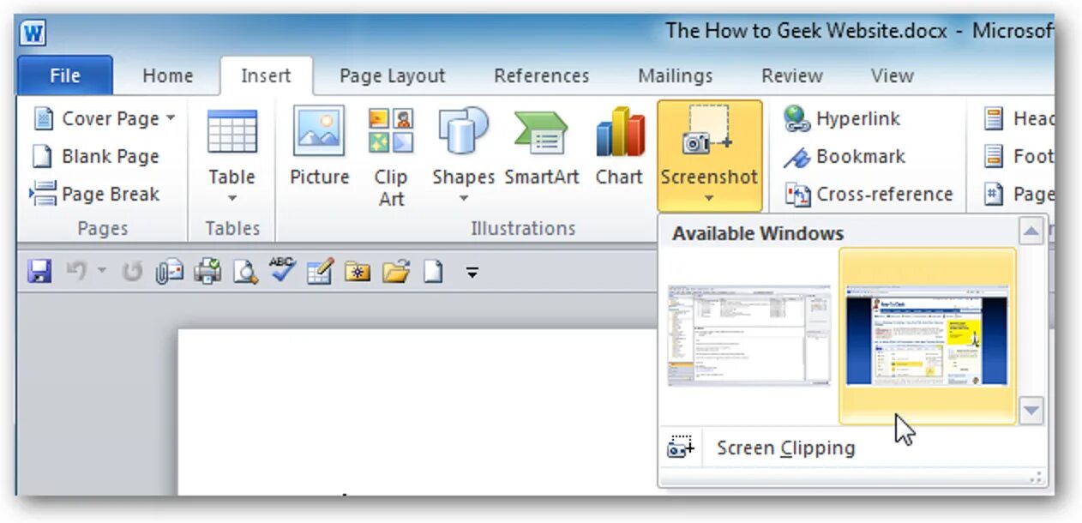The image size is (1082, 523).
Task: Insert a Cover Page
Action: (103, 118)
